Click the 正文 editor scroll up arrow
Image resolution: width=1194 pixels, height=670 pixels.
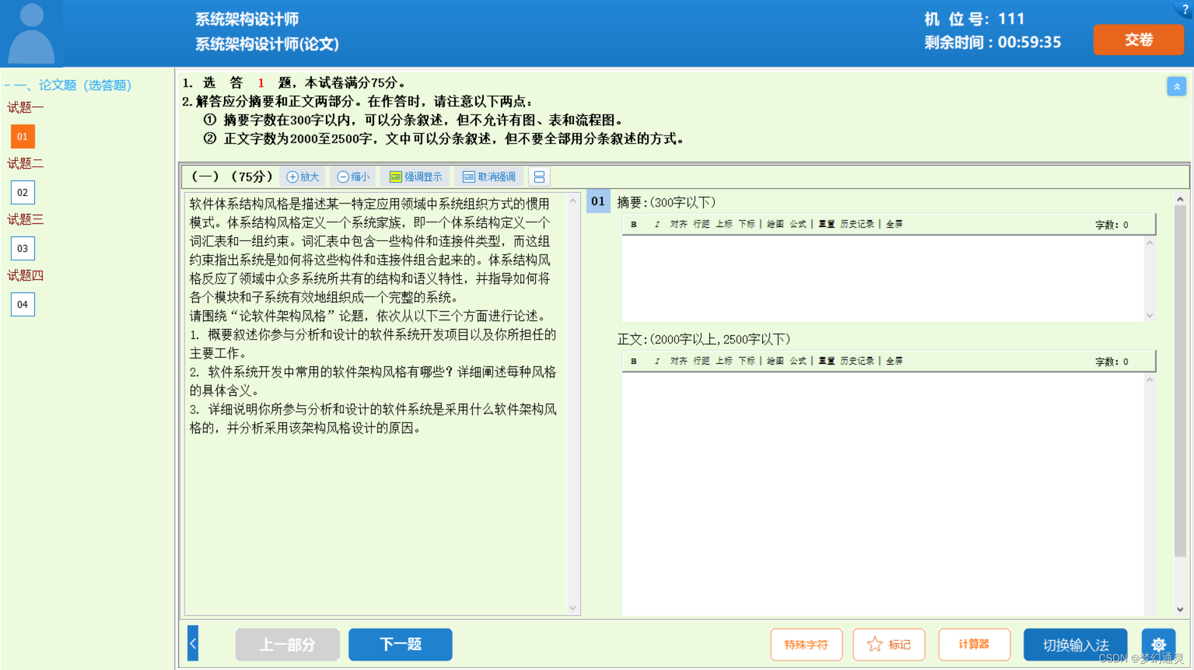tap(1150, 379)
